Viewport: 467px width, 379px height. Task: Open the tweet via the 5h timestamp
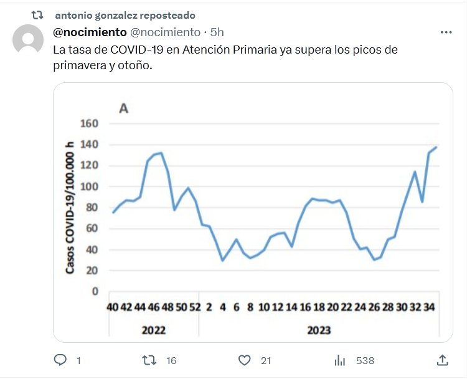(x=217, y=32)
